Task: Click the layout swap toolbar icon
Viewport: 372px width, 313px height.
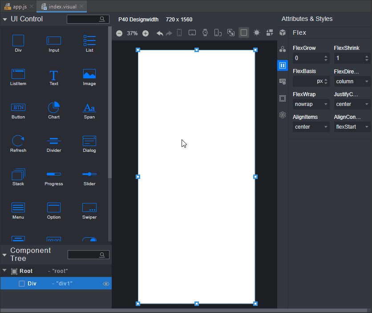Action: click(x=270, y=33)
